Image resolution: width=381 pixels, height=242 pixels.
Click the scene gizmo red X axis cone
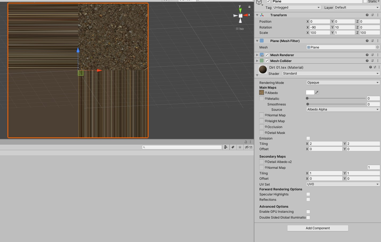click(246, 15)
